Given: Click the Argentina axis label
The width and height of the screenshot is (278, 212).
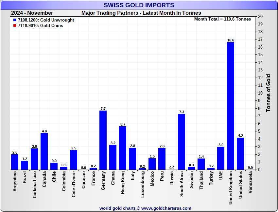Looking at the screenshot, I should point(15,184).
